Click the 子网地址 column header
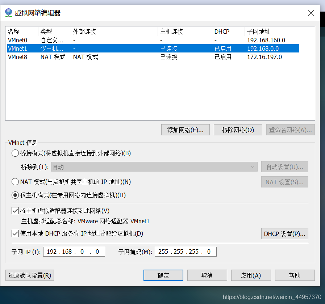The image size is (325, 304). tap(272, 31)
